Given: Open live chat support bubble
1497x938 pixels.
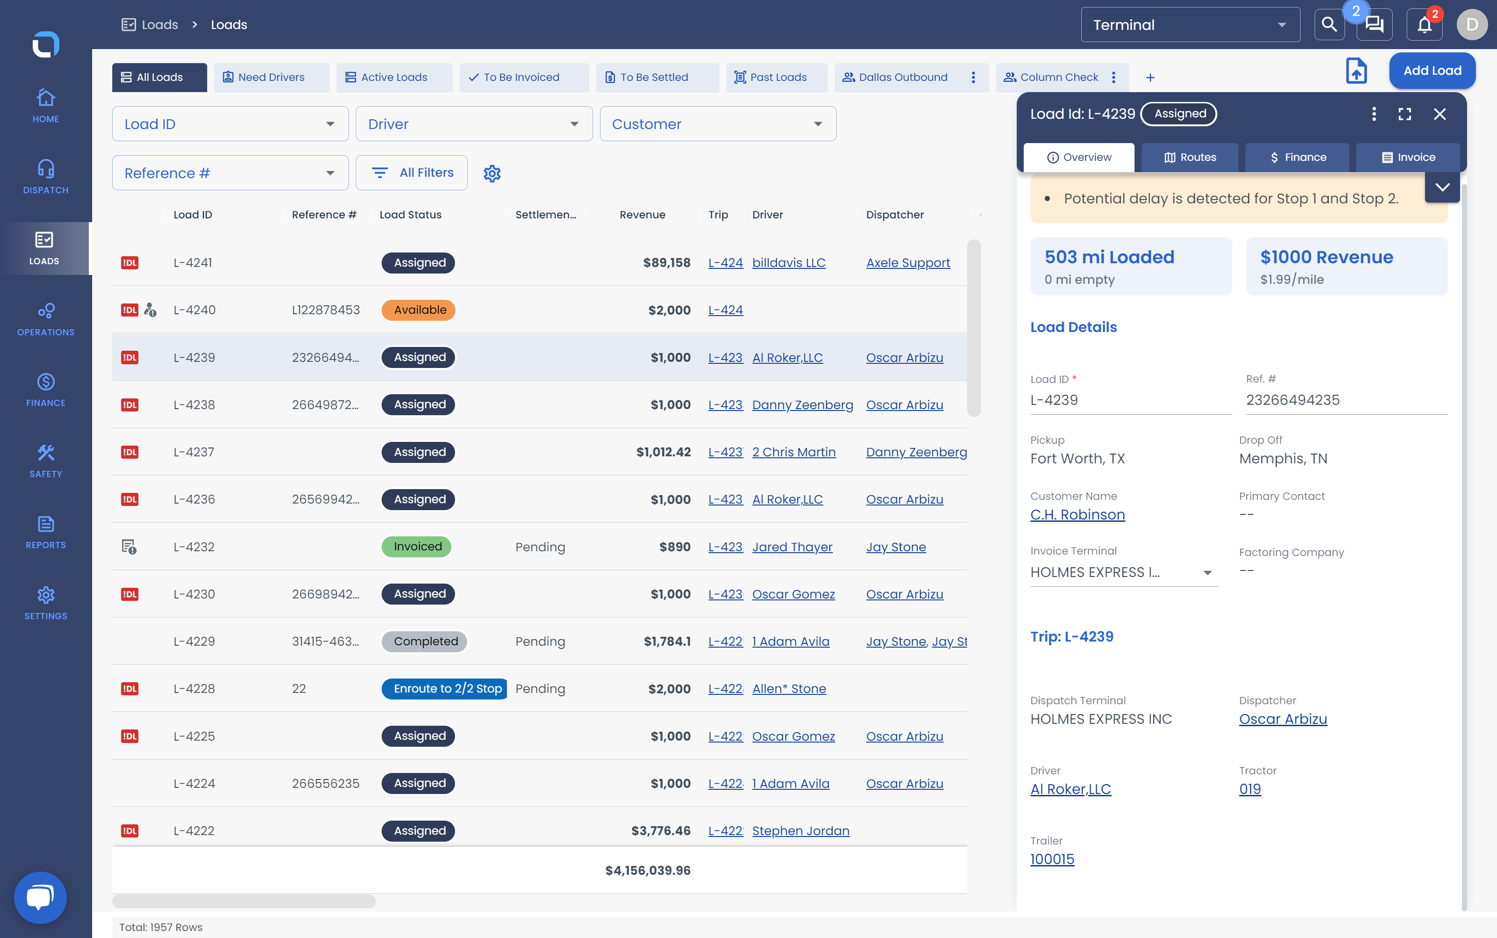Looking at the screenshot, I should pos(40,897).
